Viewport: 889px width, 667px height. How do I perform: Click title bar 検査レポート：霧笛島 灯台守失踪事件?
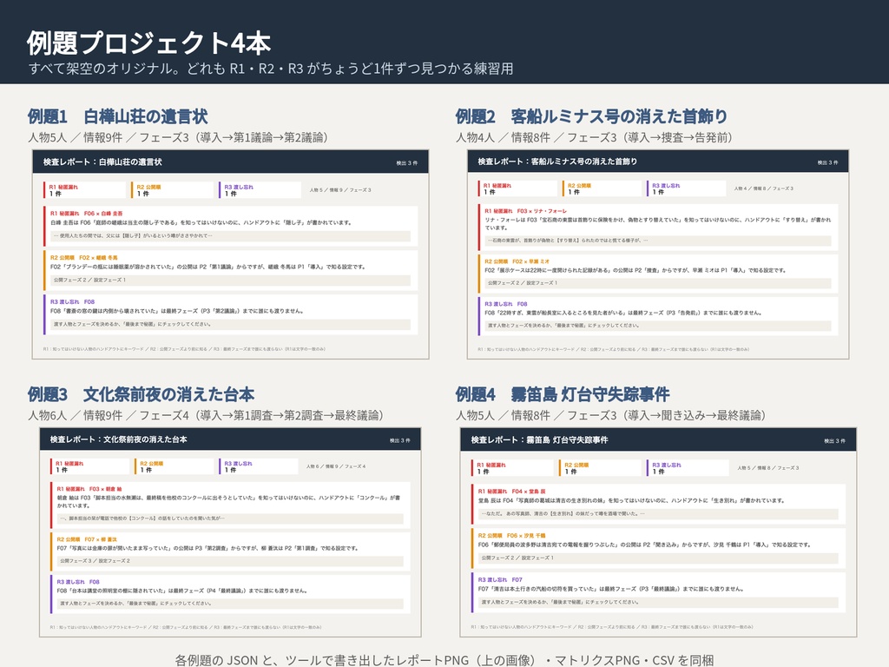[658, 439]
